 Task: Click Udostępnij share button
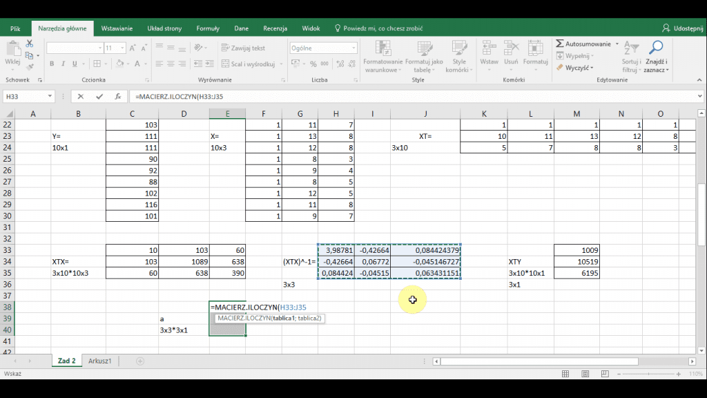coord(683,28)
